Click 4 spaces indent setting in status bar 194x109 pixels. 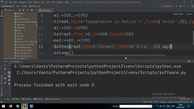163,102
